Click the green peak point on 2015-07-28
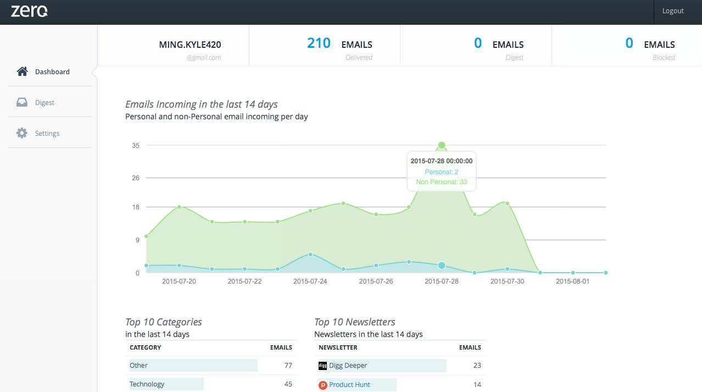This screenshot has height=392, width=702. pyautogui.click(x=442, y=145)
